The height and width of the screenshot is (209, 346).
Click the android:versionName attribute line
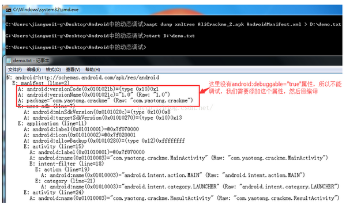(x=94, y=94)
